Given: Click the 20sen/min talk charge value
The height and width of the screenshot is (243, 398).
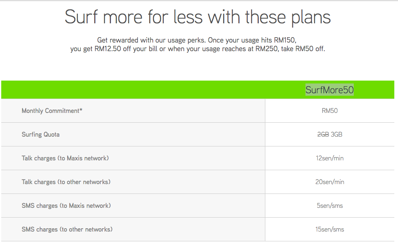Looking at the screenshot, I should point(330,182).
